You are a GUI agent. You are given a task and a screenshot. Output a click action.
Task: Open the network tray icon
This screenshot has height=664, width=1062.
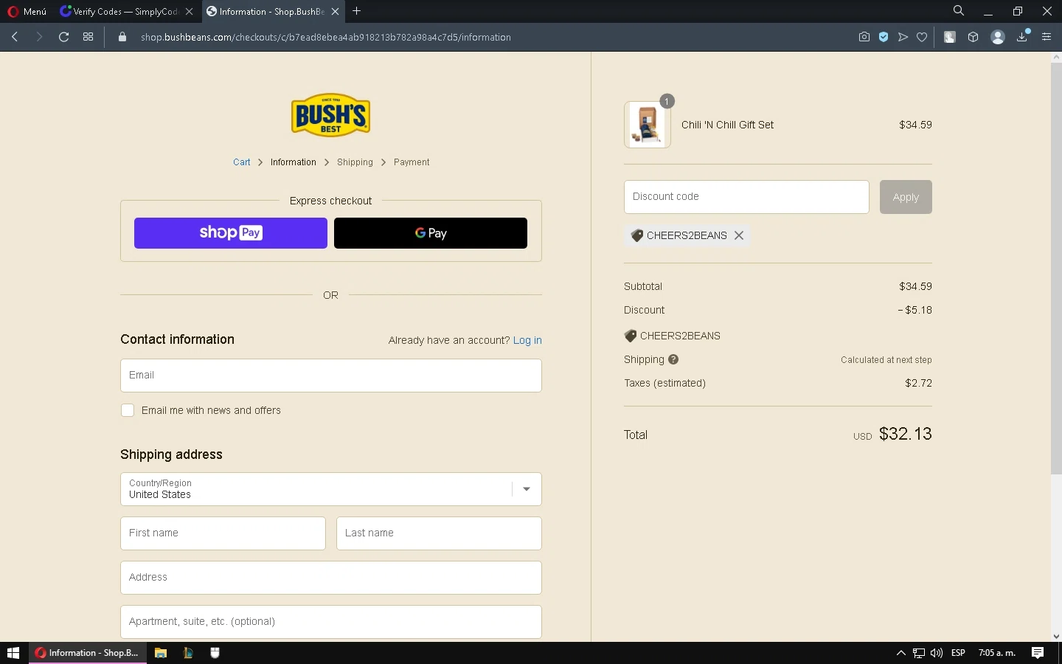(x=919, y=653)
